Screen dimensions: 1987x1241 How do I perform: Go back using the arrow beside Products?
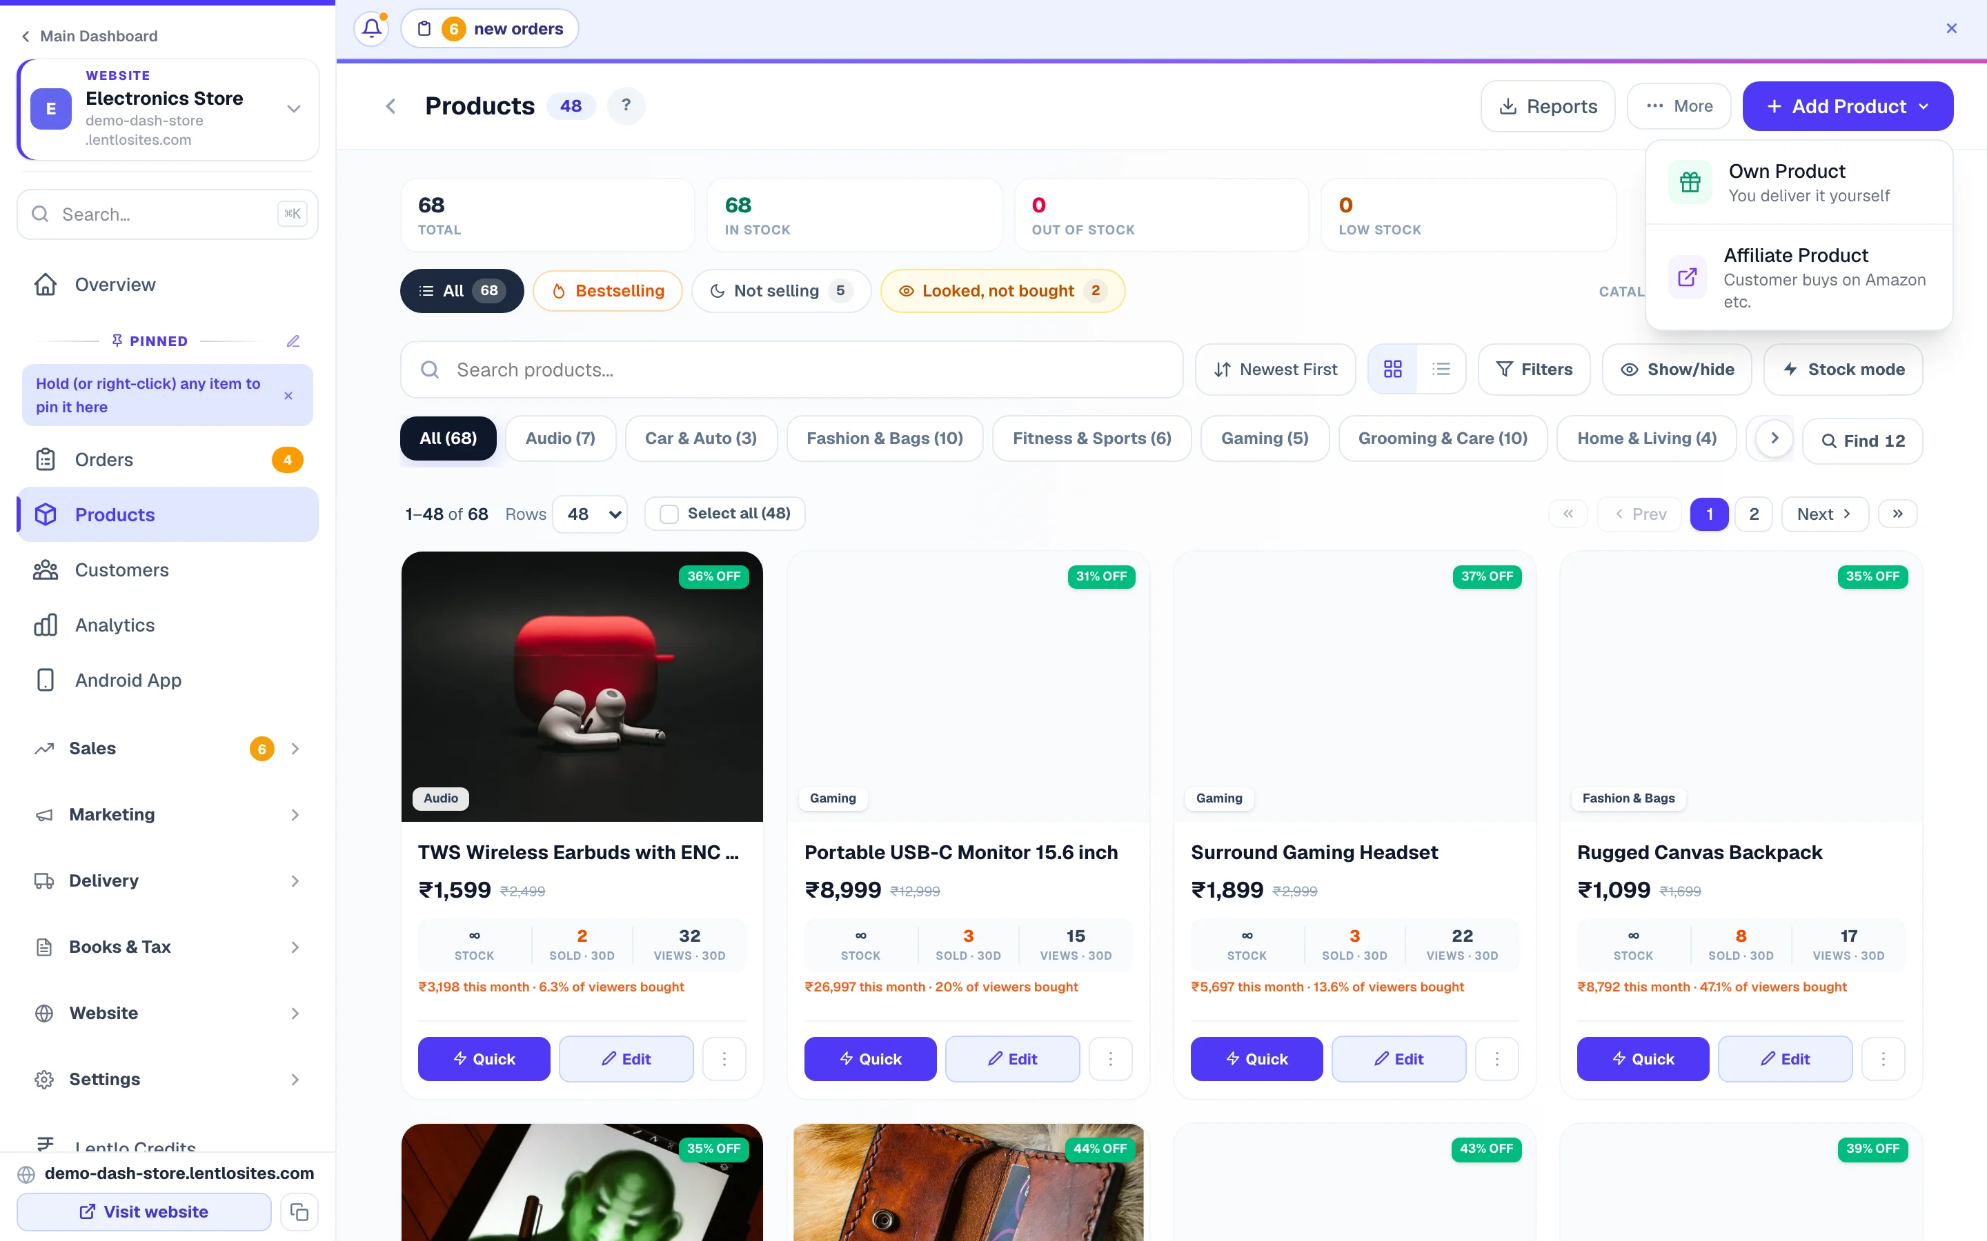click(392, 107)
